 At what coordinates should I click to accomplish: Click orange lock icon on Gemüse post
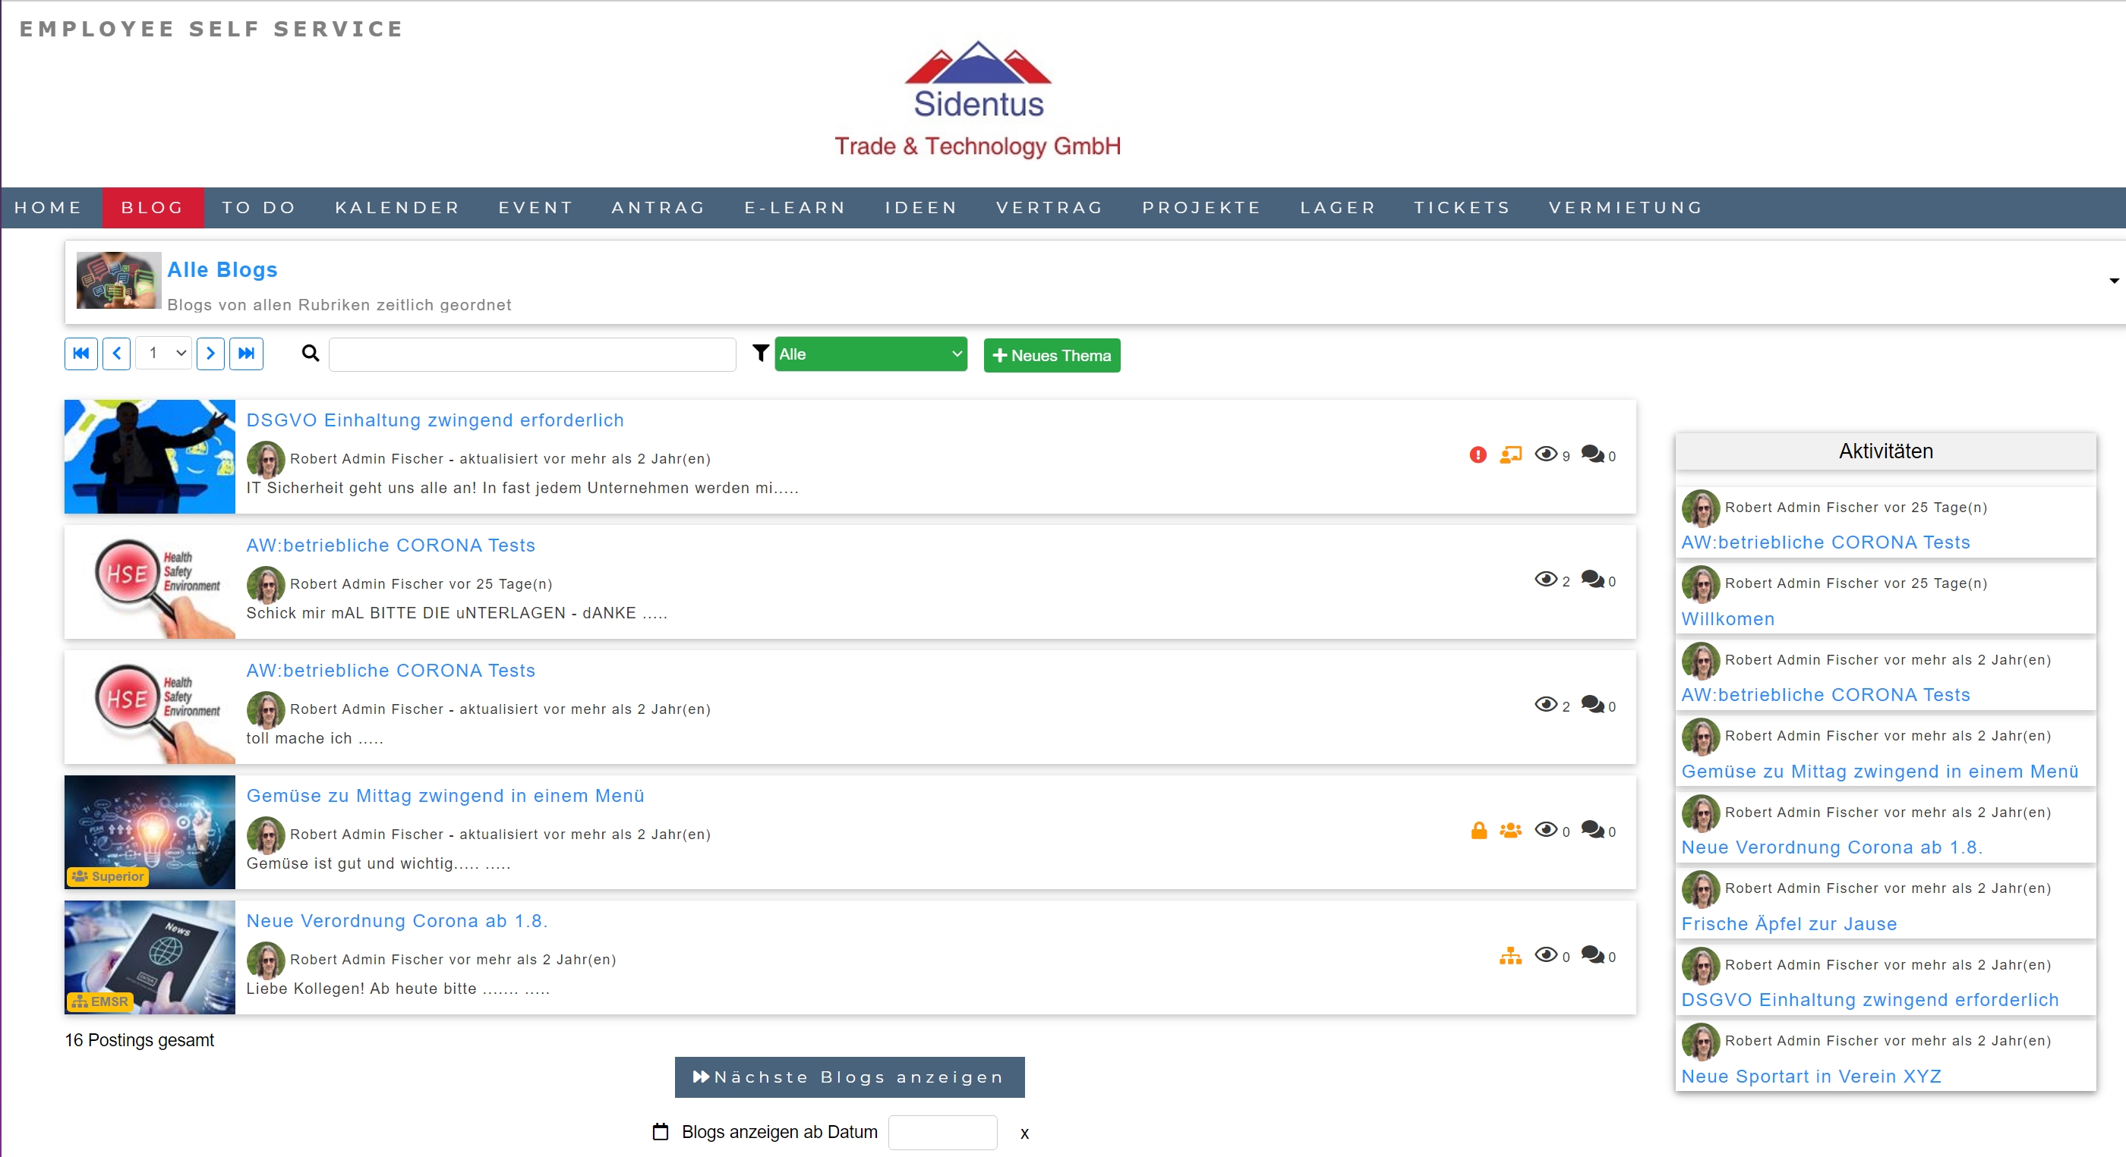click(x=1478, y=831)
